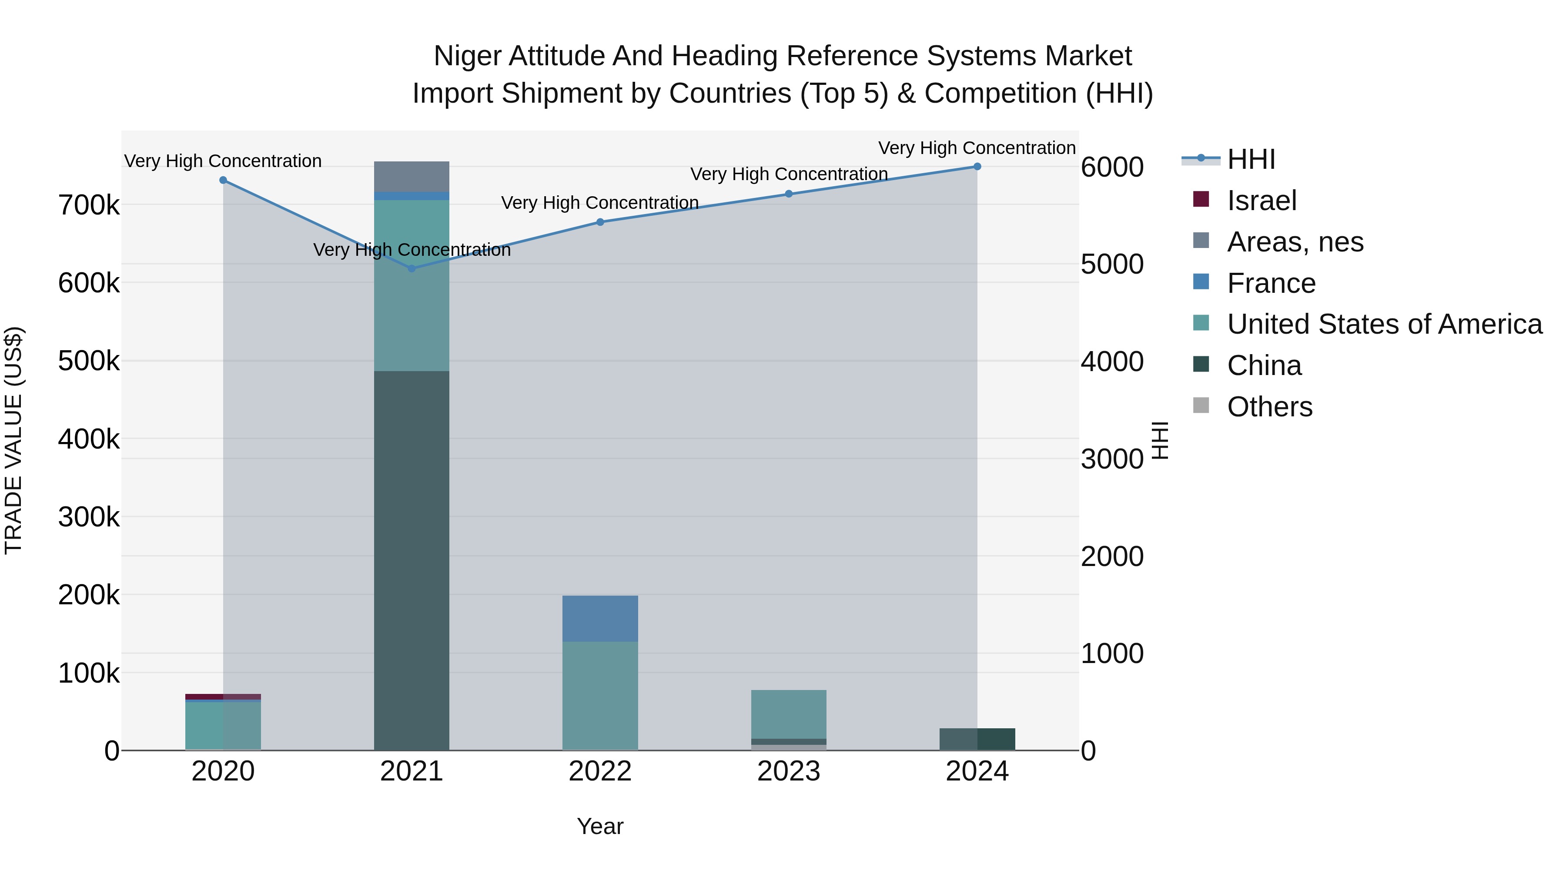This screenshot has height=881, width=1566.
Task: Toggle the Areas, nes legend label
Action: 1295,242
